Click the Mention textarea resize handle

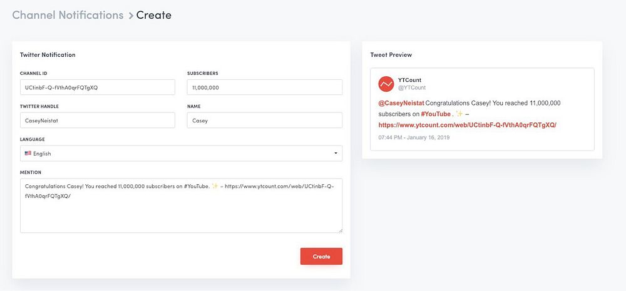click(340, 230)
